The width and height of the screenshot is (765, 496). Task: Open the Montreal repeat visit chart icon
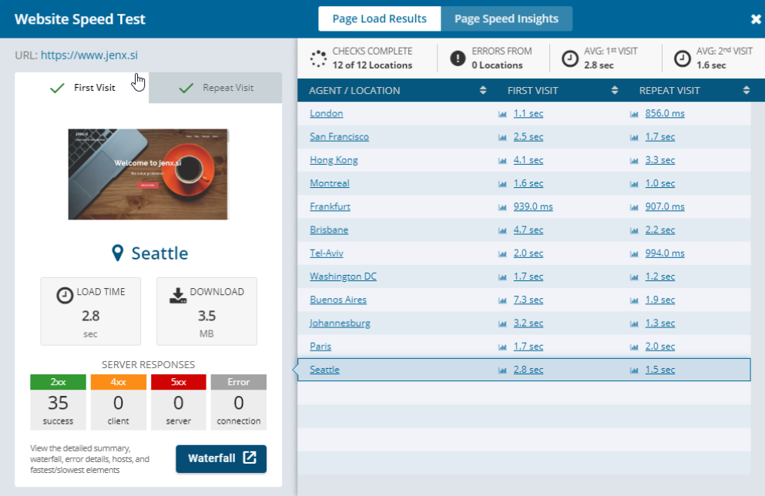pyautogui.click(x=634, y=184)
